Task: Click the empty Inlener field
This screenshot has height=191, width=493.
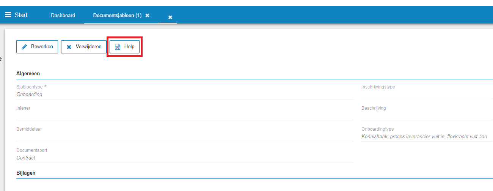Action: (185, 115)
